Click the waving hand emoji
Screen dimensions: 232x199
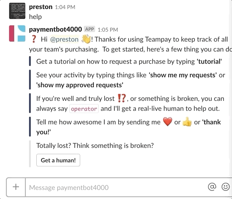[86, 39]
